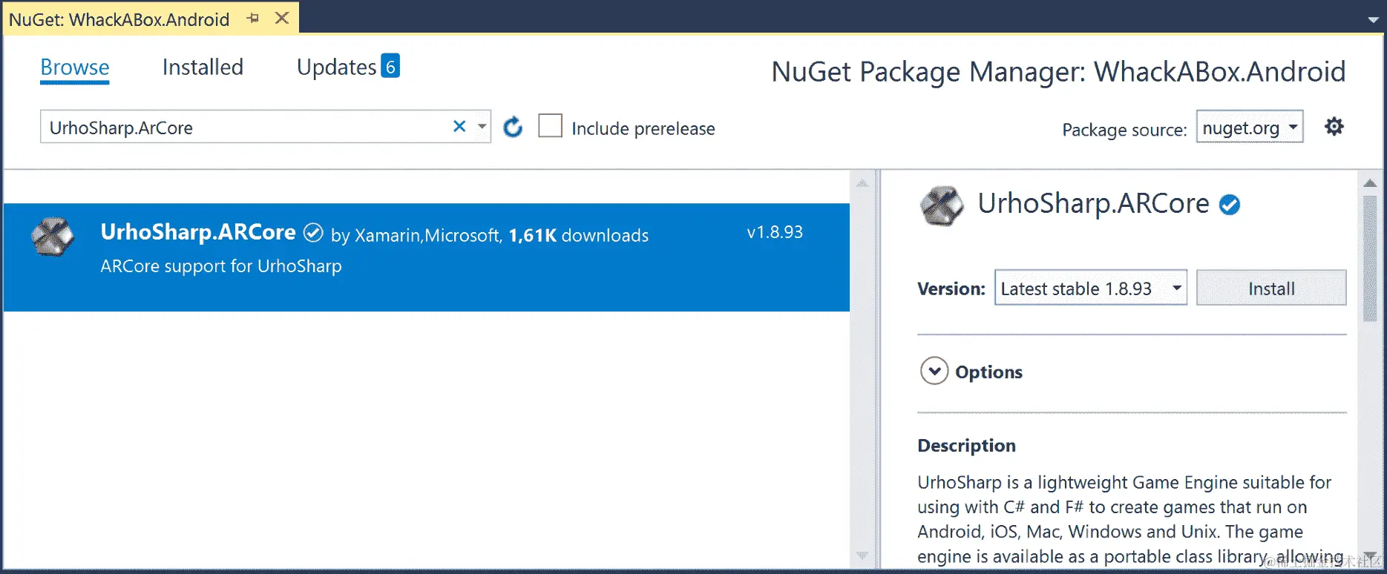This screenshot has height=574, width=1387.
Task: Click the Updates count badge 6
Action: [x=390, y=66]
